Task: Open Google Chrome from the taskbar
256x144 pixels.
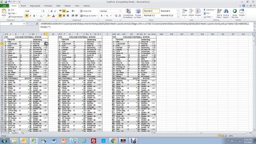Action: coord(113,141)
